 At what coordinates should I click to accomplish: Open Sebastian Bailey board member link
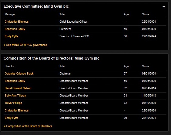tap(15, 81)
